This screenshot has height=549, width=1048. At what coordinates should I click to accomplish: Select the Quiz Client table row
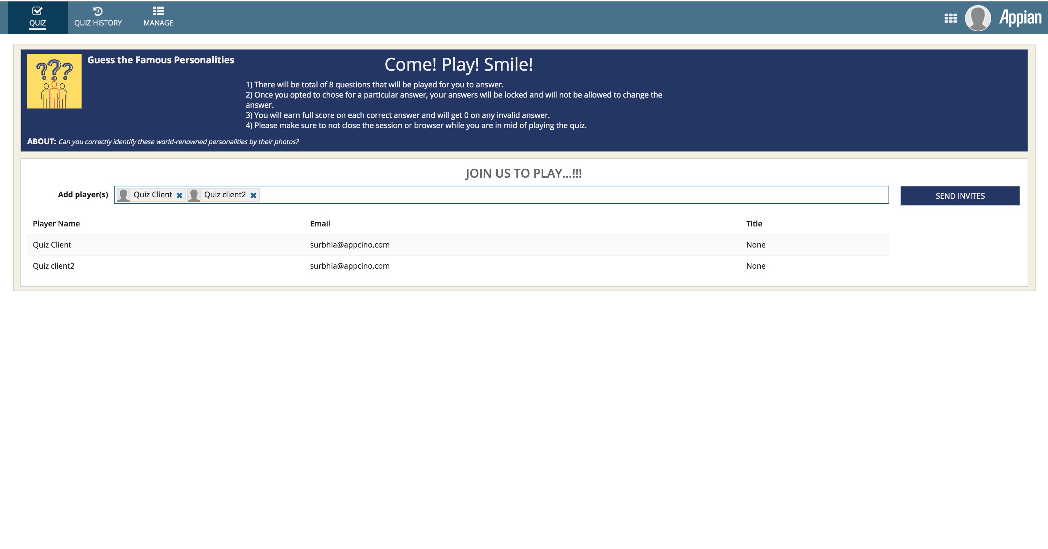(52, 245)
